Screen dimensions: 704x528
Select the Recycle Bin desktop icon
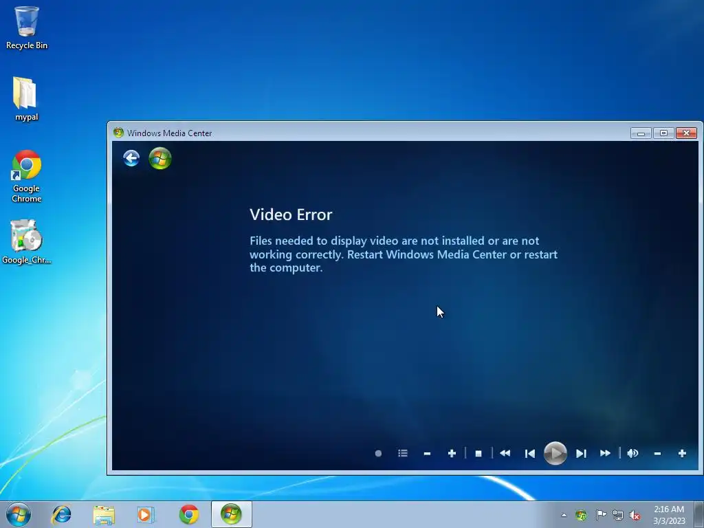27,27
